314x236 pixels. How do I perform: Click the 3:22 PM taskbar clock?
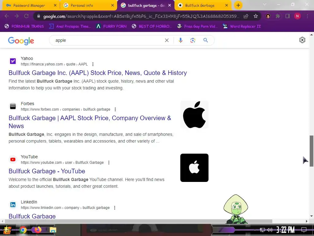point(285,230)
